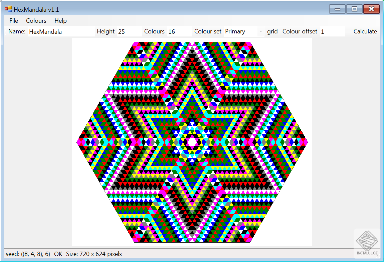Click the Size text showing 720 x 624
The width and height of the screenshot is (384, 262).
94,254
